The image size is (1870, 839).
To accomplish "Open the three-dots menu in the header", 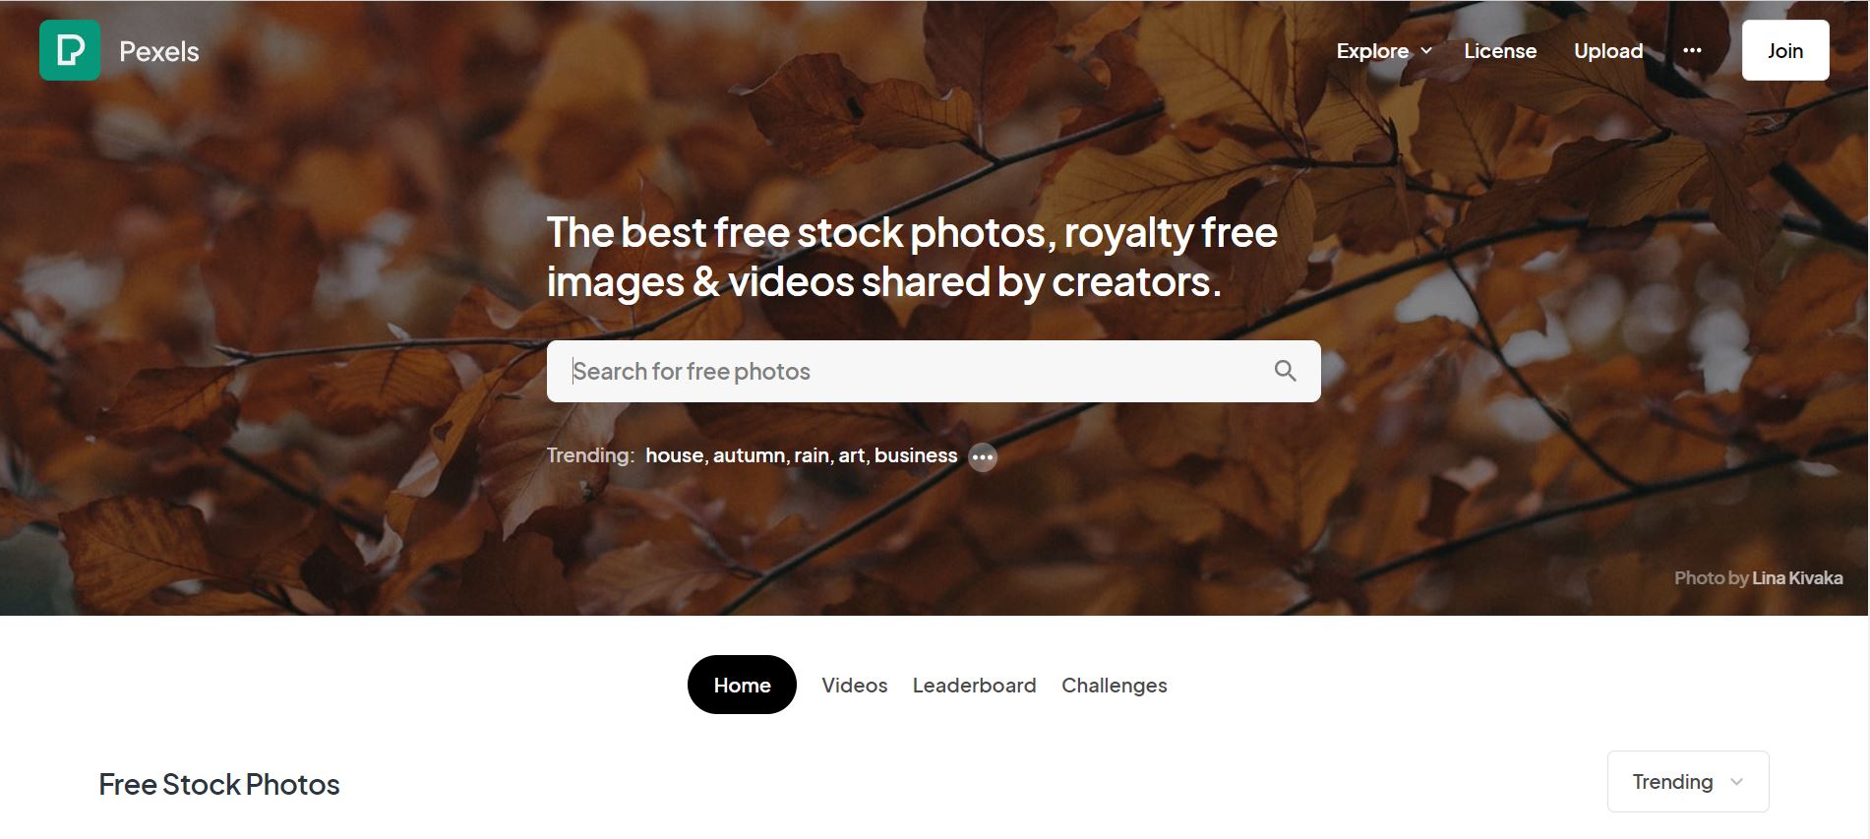I will click(x=1692, y=50).
